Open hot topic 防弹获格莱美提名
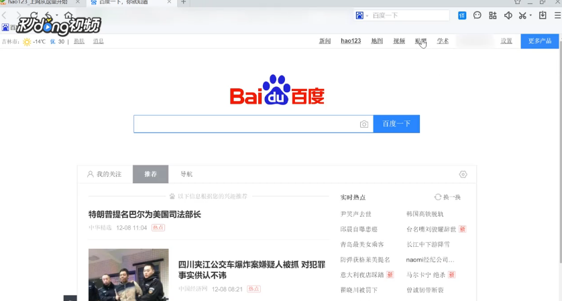 tap(366, 260)
